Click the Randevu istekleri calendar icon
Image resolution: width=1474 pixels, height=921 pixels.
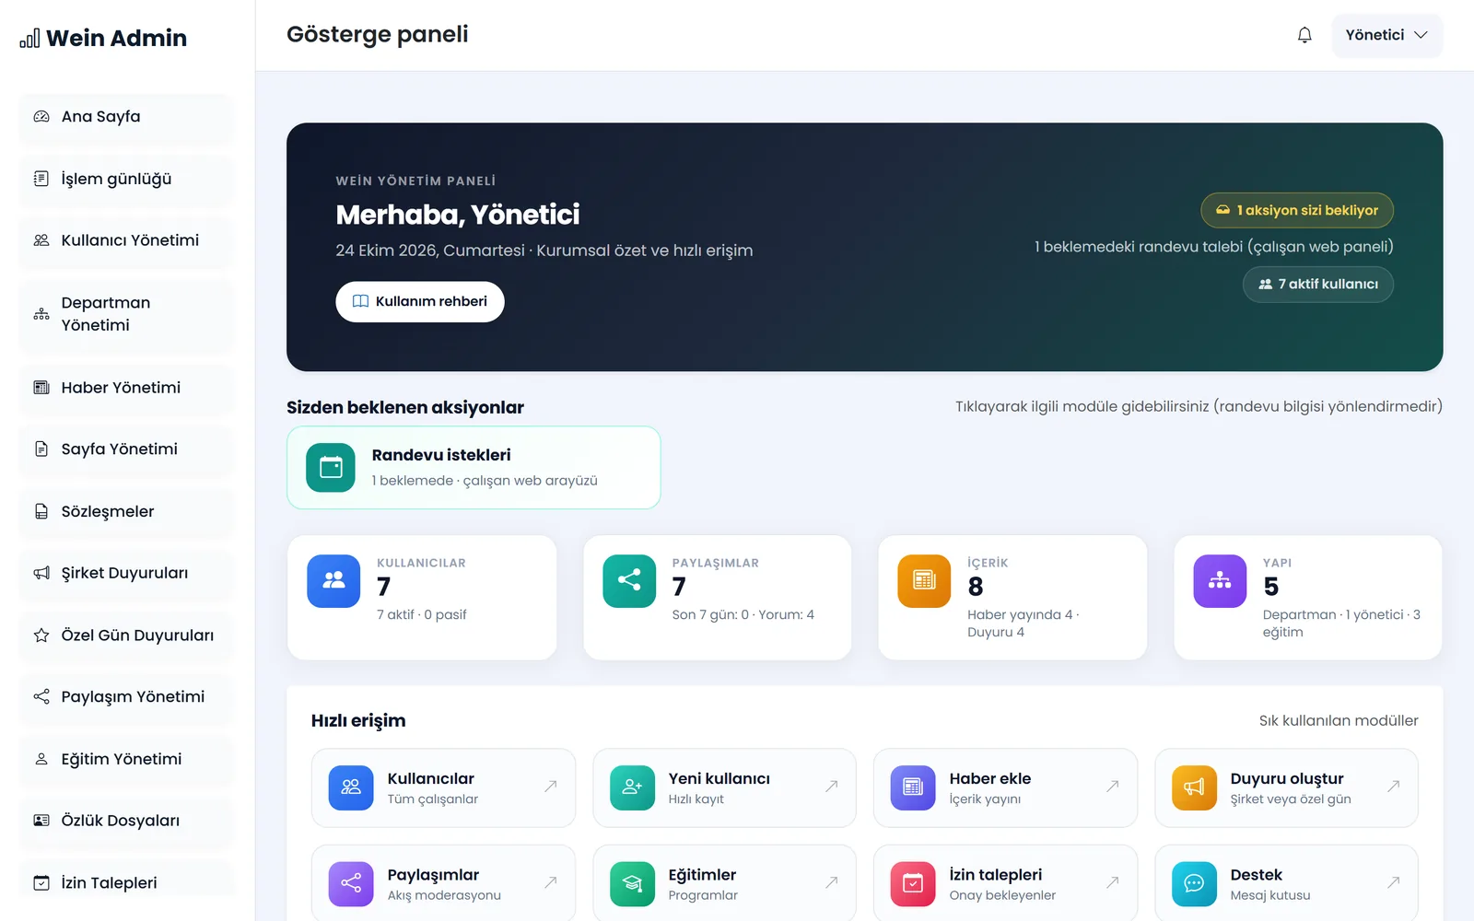coord(331,468)
